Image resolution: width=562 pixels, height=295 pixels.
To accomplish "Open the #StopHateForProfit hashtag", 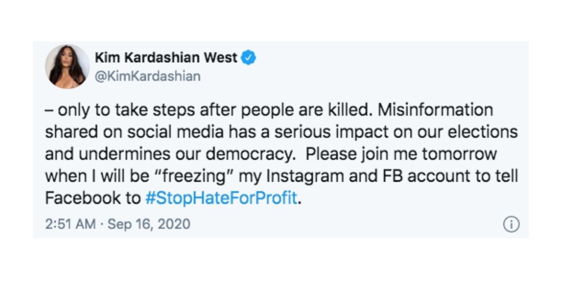I will [x=221, y=198].
